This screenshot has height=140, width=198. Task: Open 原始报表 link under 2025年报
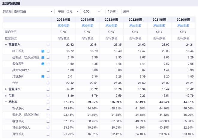64,25
